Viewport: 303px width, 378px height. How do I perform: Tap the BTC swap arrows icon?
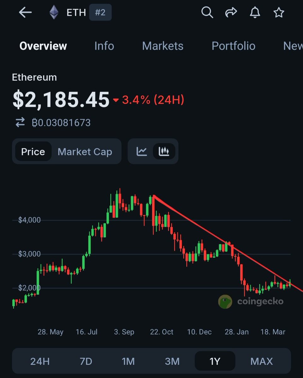coord(20,123)
